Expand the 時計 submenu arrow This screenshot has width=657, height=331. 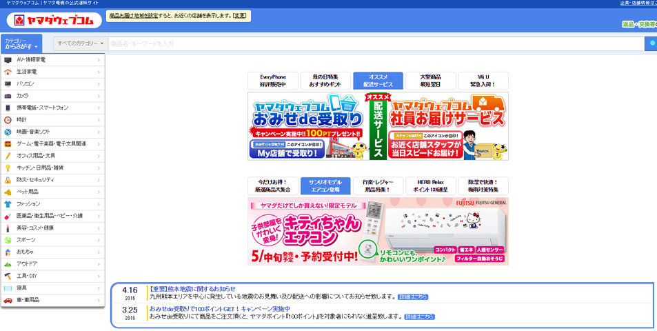click(99, 120)
